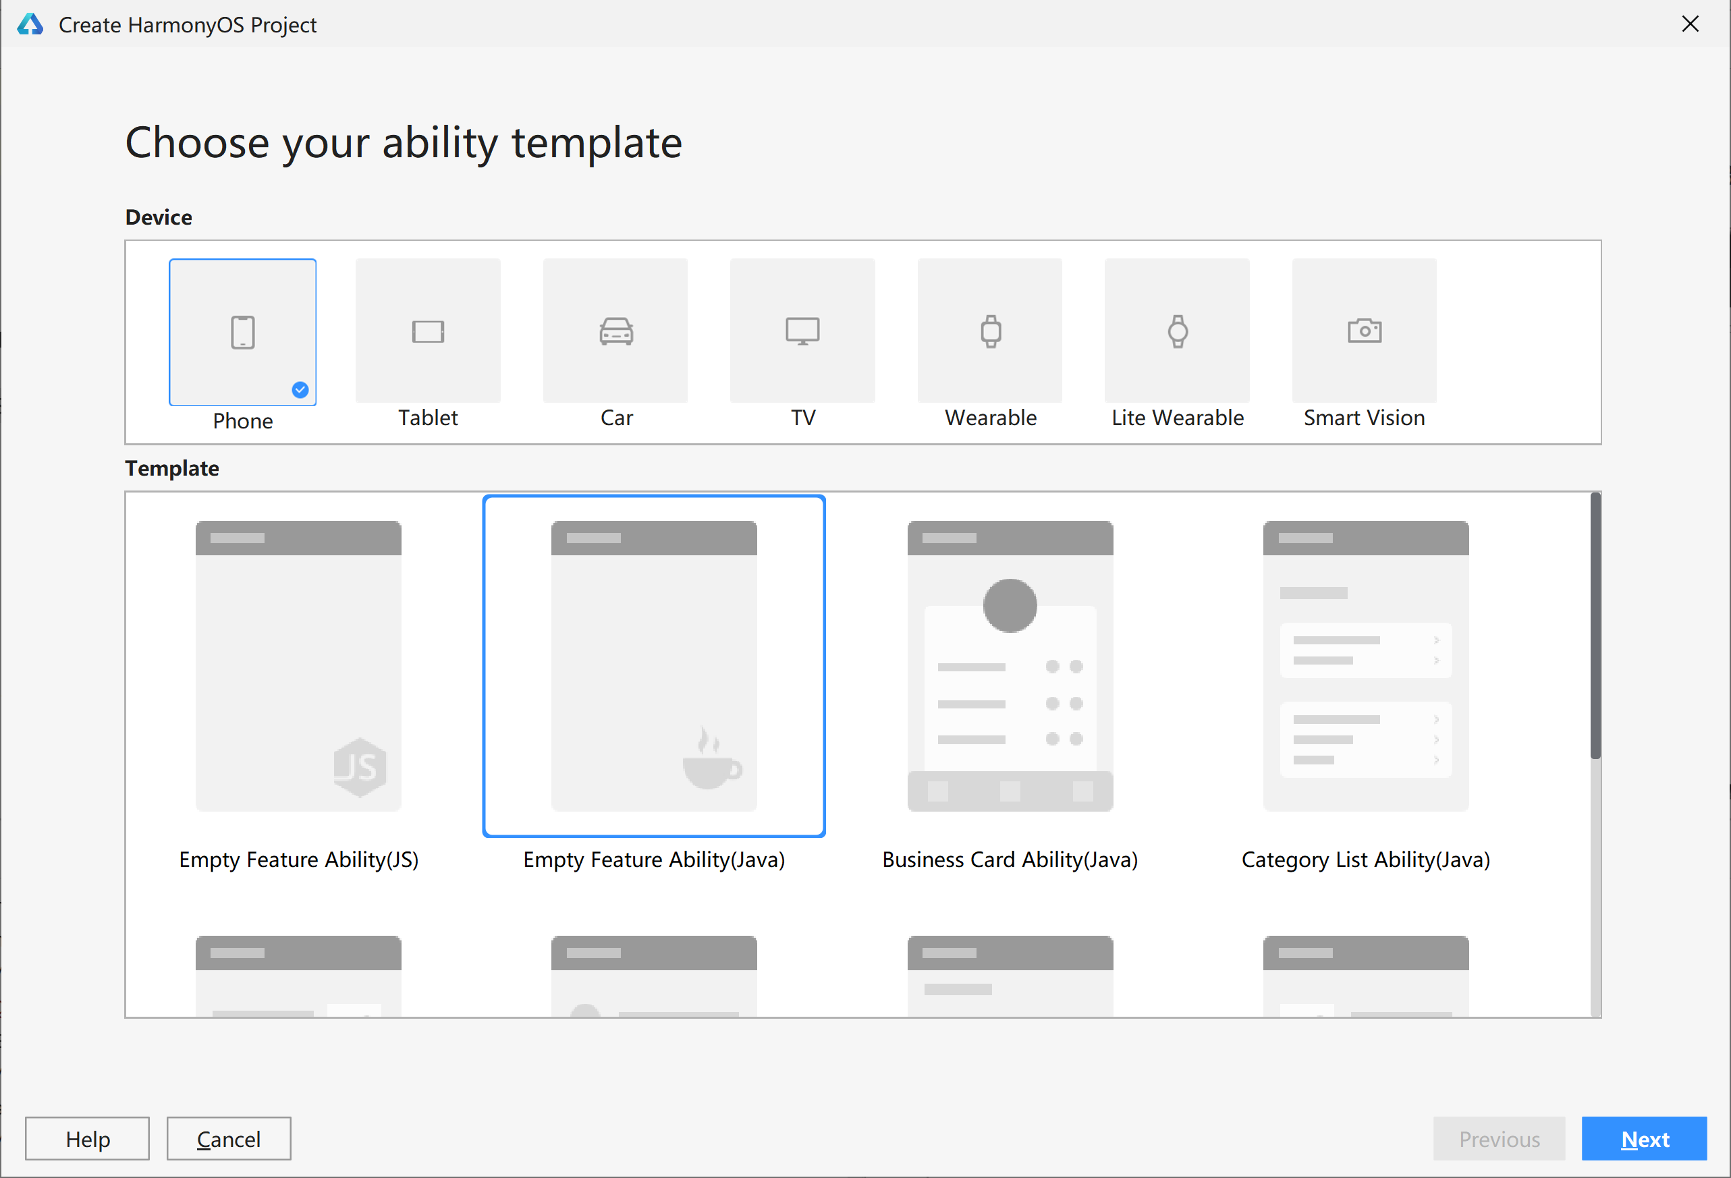The height and width of the screenshot is (1178, 1731).
Task: Click the Wearable label text
Action: (991, 418)
